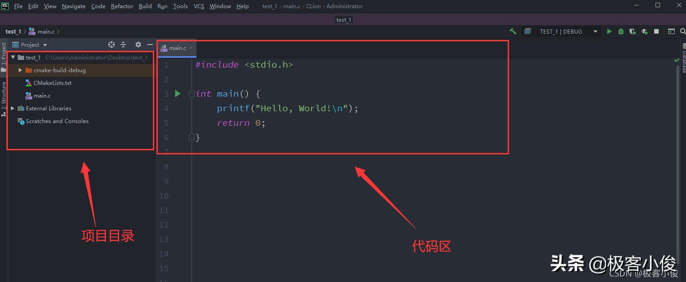The height and width of the screenshot is (282, 686).
Task: Click the test_1 project root node
Action: 33,58
